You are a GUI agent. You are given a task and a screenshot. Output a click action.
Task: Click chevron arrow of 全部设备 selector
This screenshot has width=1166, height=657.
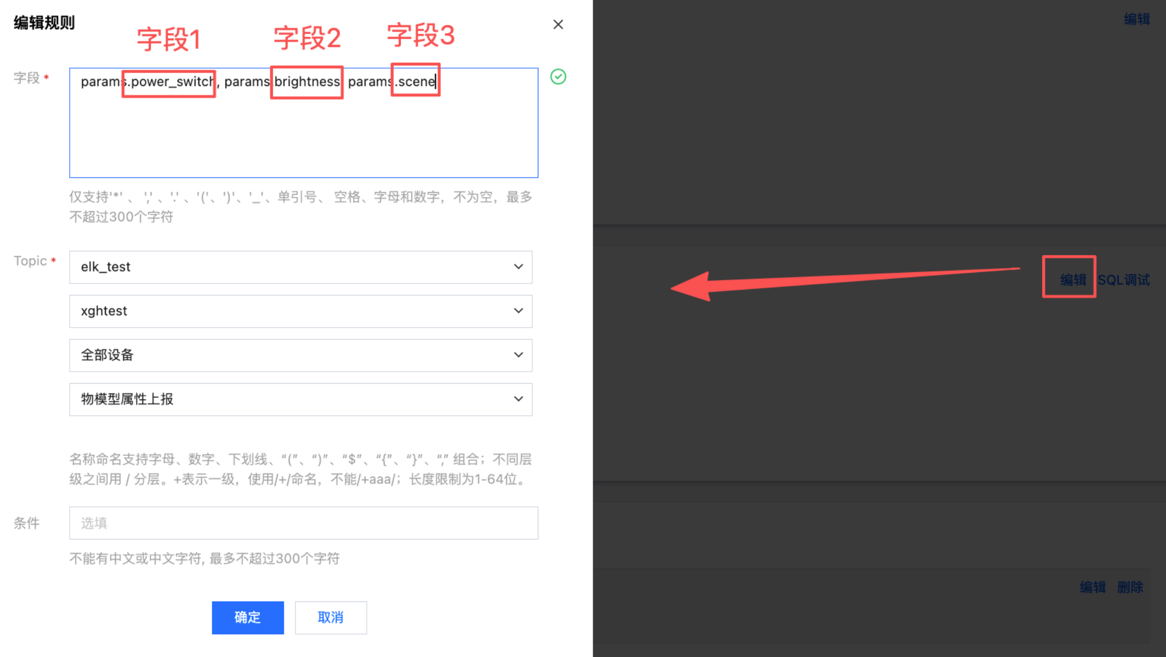tap(518, 355)
